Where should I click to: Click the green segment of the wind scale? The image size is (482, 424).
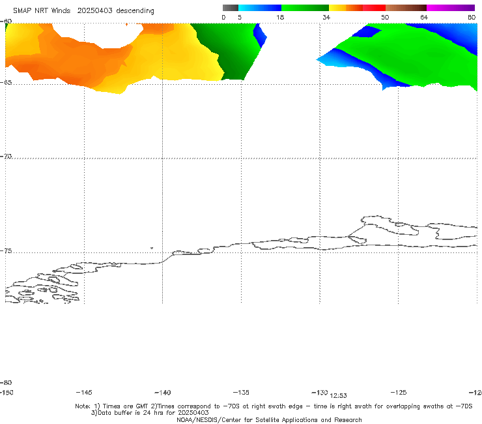(x=305, y=8)
